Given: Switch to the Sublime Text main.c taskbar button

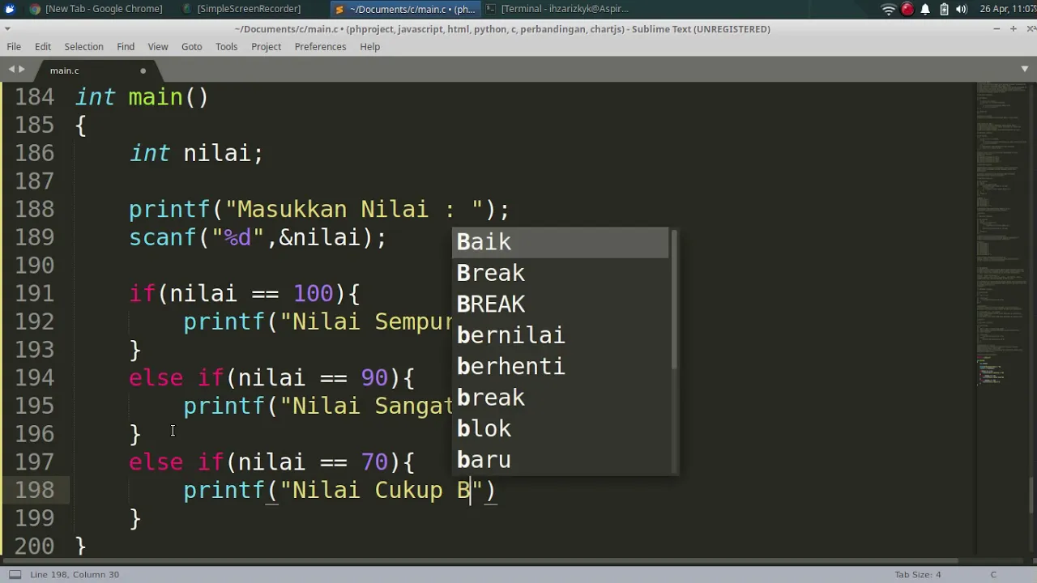Looking at the screenshot, I should point(405,9).
